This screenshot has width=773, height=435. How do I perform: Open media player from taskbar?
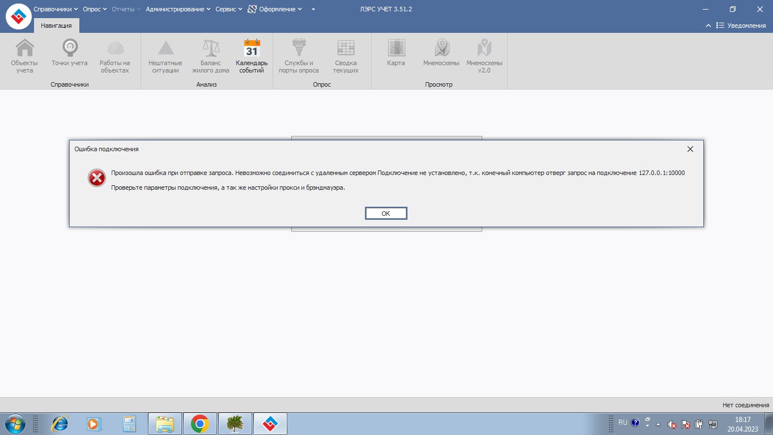click(94, 424)
